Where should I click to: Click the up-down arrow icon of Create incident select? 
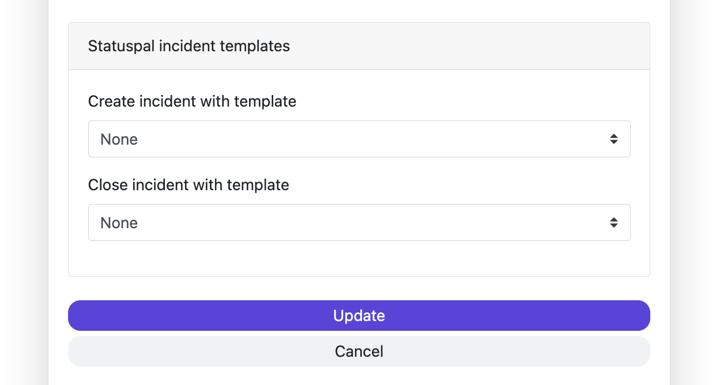pyautogui.click(x=614, y=139)
